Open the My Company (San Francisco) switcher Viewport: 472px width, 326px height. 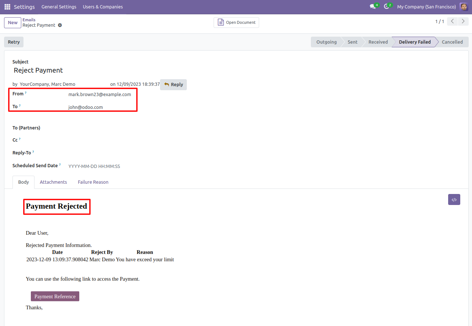(426, 7)
